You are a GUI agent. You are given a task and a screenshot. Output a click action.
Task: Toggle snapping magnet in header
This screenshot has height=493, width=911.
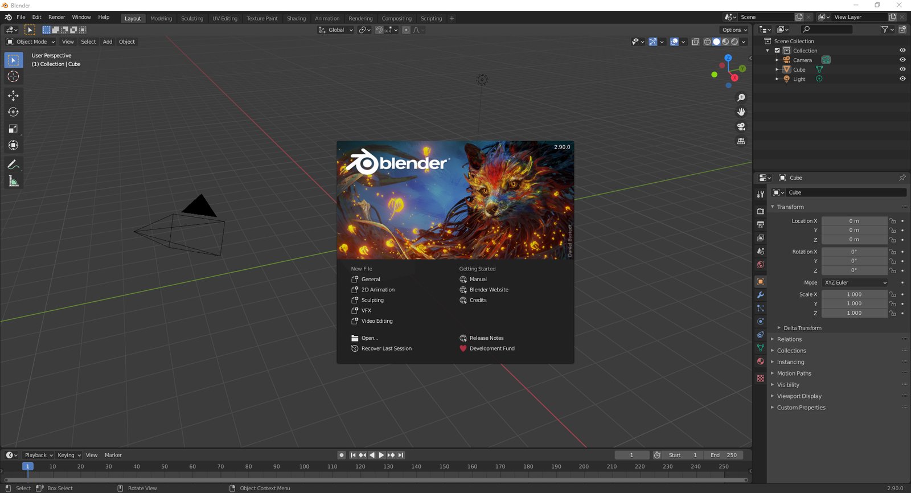click(379, 30)
